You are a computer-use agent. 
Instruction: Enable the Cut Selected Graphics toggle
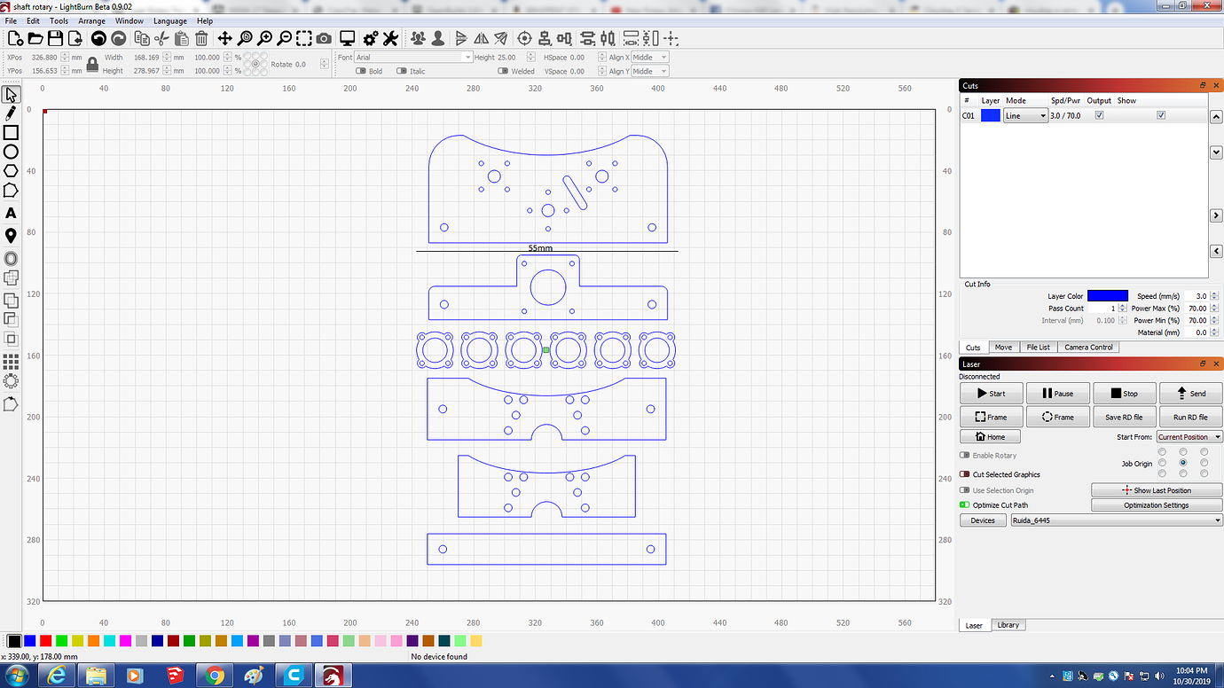(x=964, y=474)
